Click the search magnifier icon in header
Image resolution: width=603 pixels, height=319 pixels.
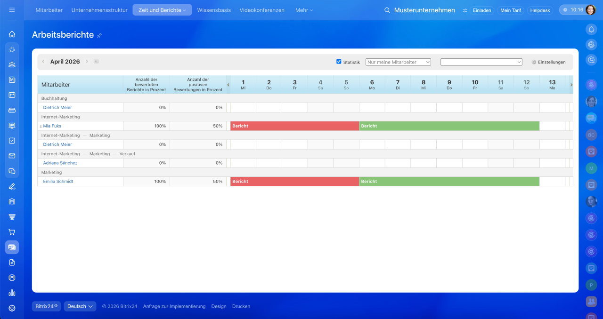[x=387, y=10]
